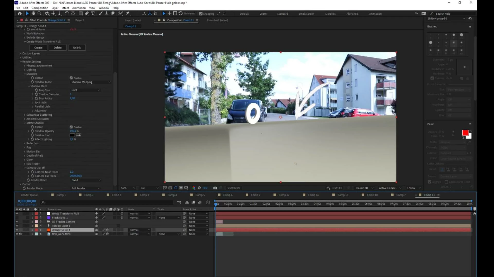This screenshot has width=494, height=277.
Task: Open the Shadow Mode dropdown
Action: click(91, 82)
